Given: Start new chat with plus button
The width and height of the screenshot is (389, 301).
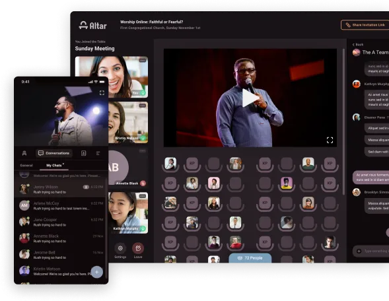Looking at the screenshot, I should coord(96,272).
